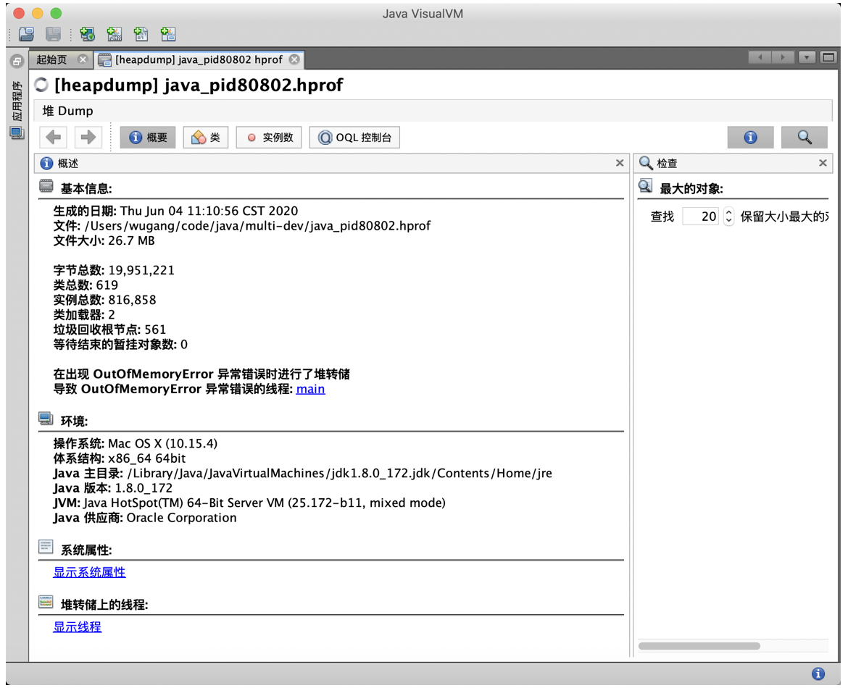Image resolution: width=848 pixels, height=688 pixels.
Task: Click the status bar info icon
Action: [x=818, y=674]
